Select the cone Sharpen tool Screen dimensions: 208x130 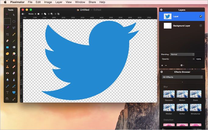(14, 79)
